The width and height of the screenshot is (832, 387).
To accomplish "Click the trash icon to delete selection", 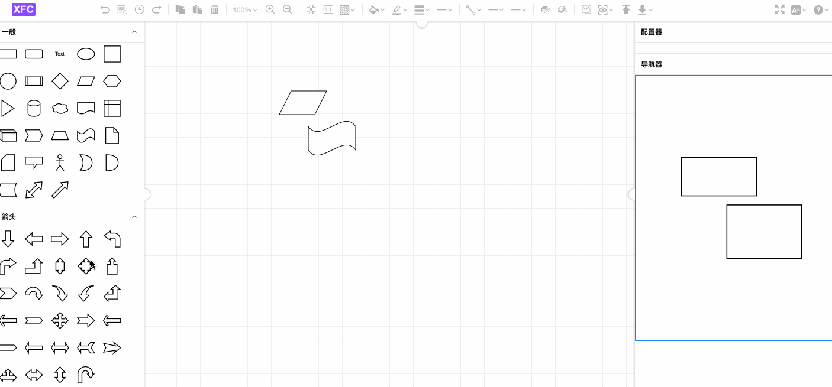I will (x=214, y=10).
